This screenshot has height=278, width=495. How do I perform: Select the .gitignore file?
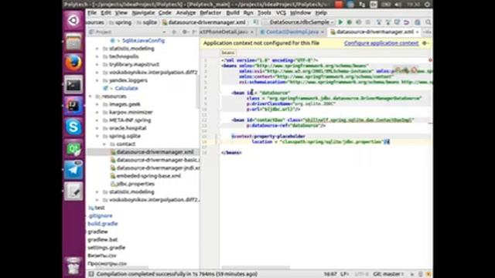tap(101, 216)
